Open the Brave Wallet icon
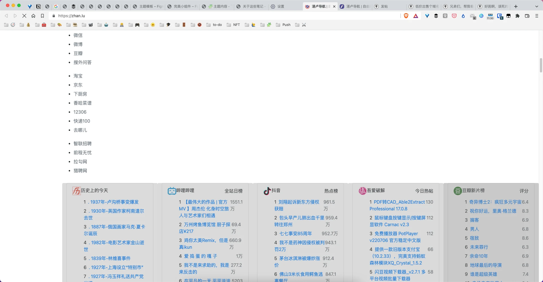 [x=527, y=16]
